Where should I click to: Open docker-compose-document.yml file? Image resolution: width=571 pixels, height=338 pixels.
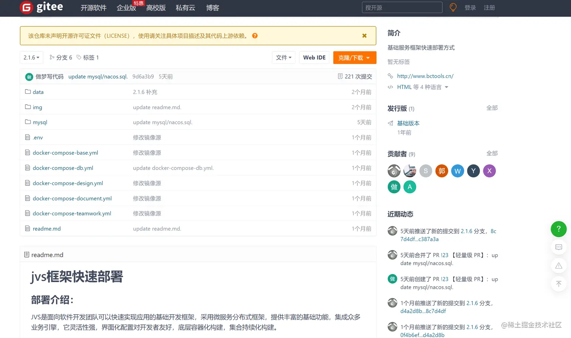pos(72,198)
